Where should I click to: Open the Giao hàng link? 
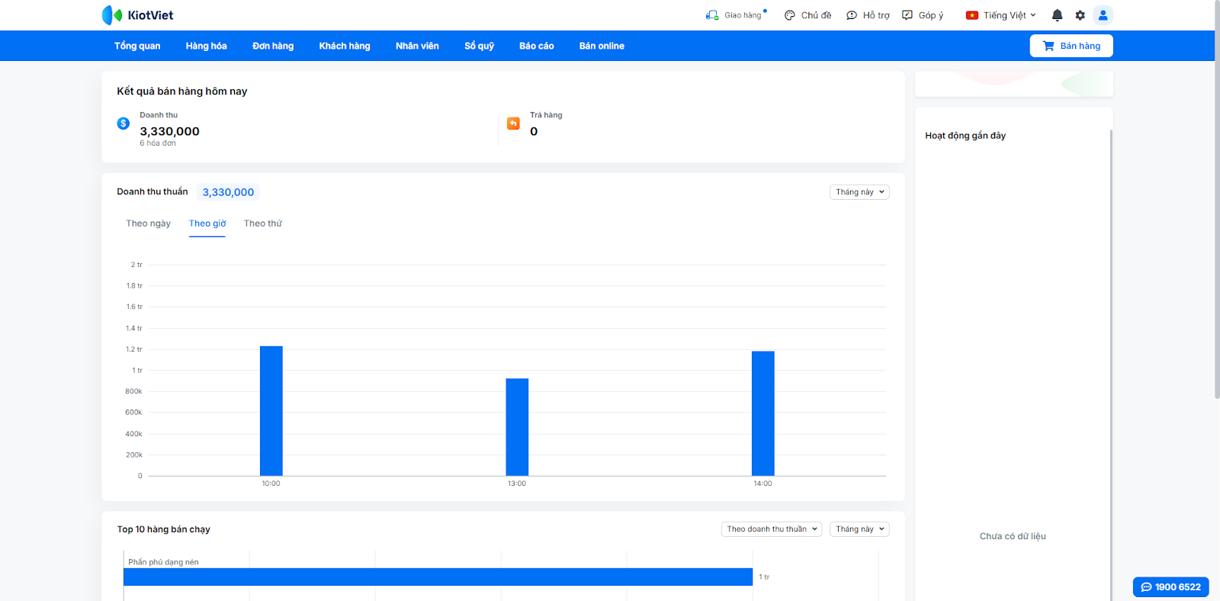pos(743,15)
